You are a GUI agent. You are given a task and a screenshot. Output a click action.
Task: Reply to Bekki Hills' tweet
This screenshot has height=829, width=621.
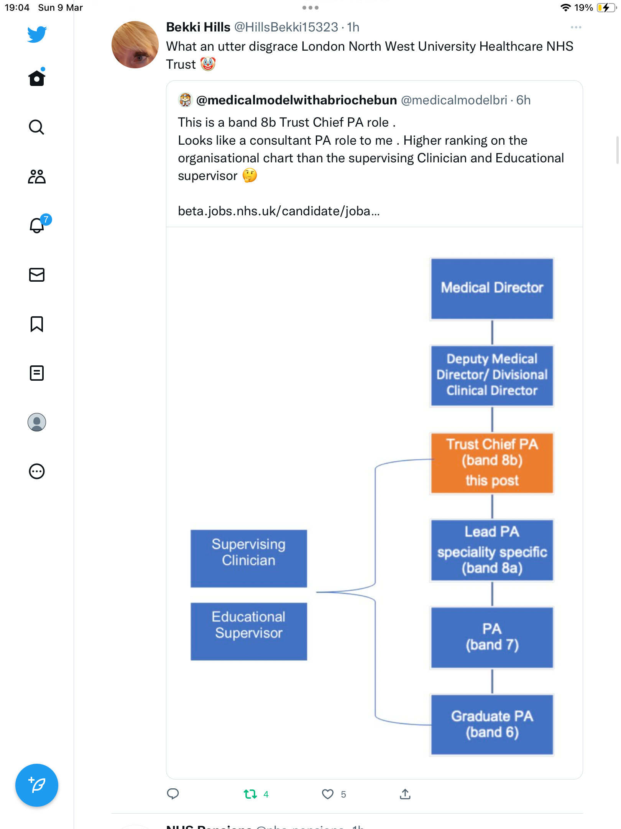pyautogui.click(x=173, y=794)
